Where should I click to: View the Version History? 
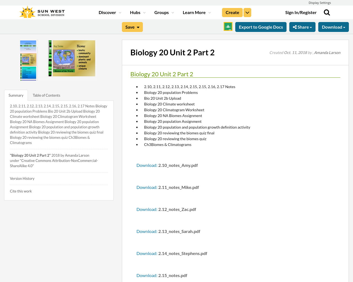coord(22,178)
